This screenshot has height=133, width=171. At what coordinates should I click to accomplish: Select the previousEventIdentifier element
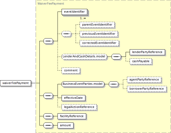point(99,34)
